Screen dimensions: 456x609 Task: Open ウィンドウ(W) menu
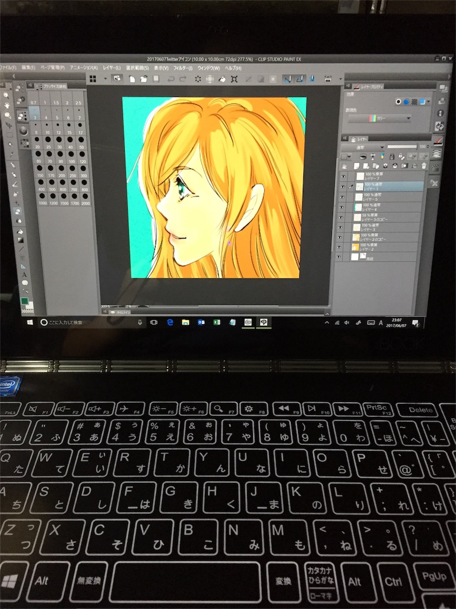tap(208, 68)
